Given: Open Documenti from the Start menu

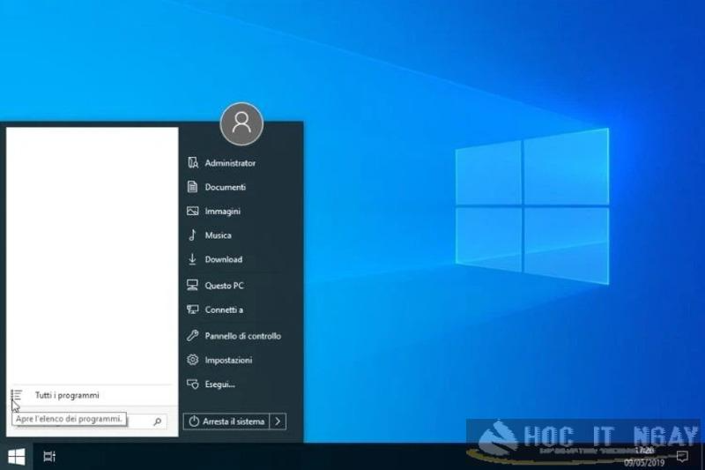Looking at the screenshot, I should [226, 187].
